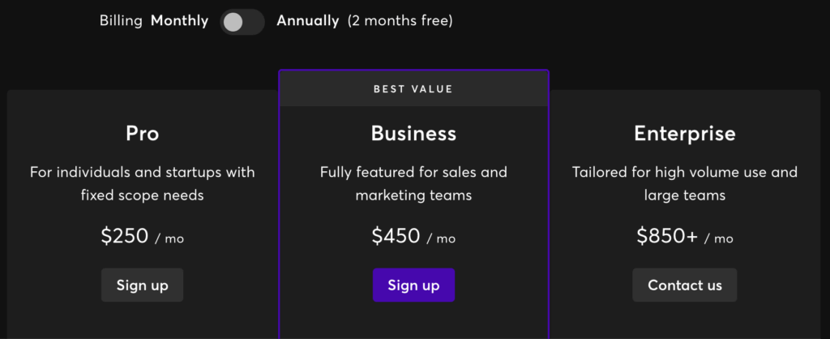Click the "(2 months free)" note
Viewport: 830px width, 339px height.
[400, 21]
